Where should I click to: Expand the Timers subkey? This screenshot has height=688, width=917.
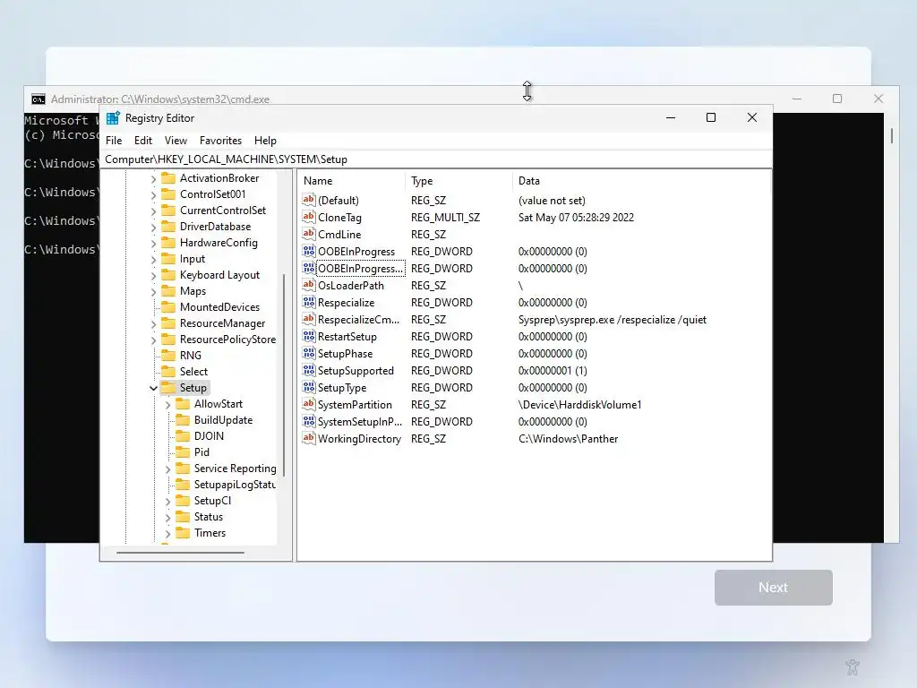tap(167, 534)
